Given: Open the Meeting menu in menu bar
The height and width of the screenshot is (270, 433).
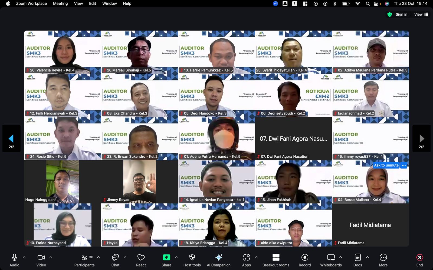Looking at the screenshot, I should click(60, 4).
